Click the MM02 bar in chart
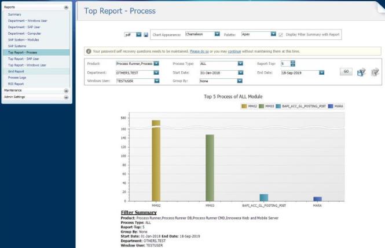This screenshot has height=248, width=385. point(156,161)
